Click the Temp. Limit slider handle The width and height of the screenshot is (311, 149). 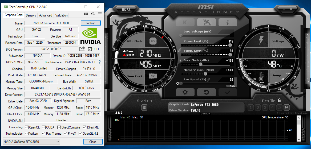click(230, 55)
